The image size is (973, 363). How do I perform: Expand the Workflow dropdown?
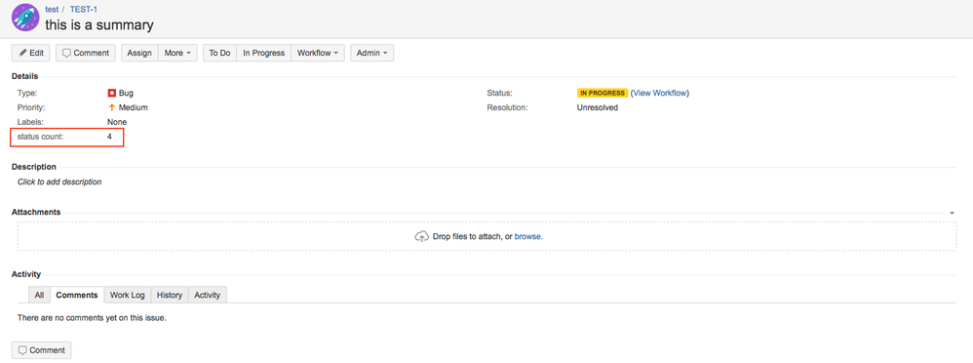(317, 53)
